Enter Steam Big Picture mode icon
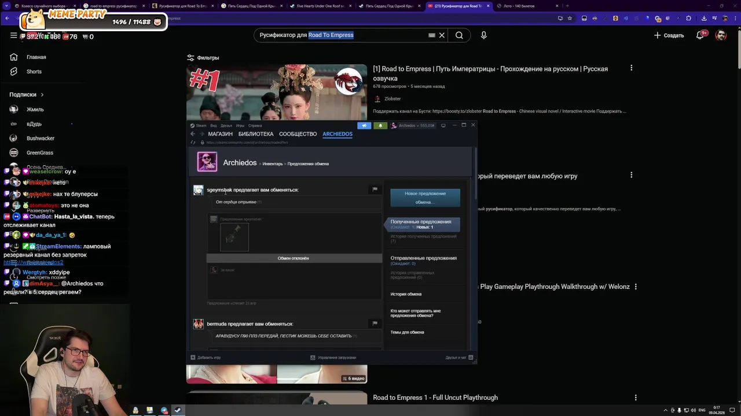This screenshot has height=416, width=741. coord(443,125)
